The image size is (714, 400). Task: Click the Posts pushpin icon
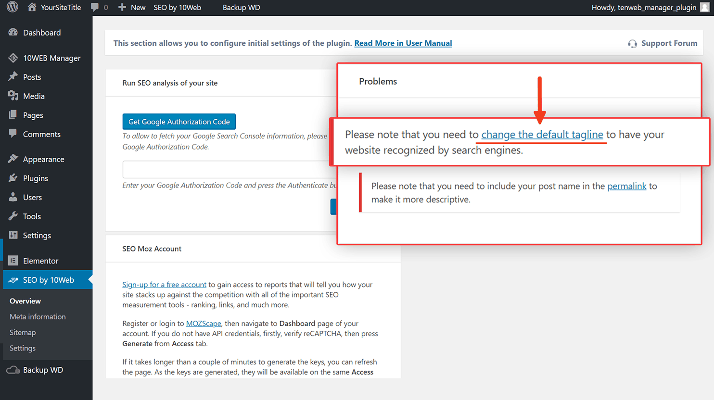coord(13,76)
